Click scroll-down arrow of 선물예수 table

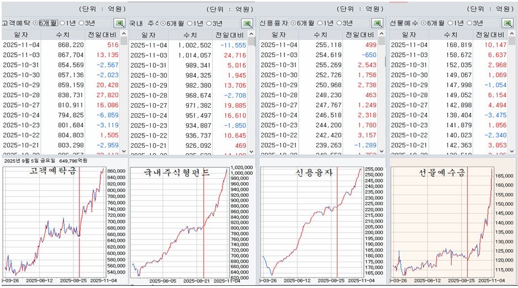(x=511, y=151)
